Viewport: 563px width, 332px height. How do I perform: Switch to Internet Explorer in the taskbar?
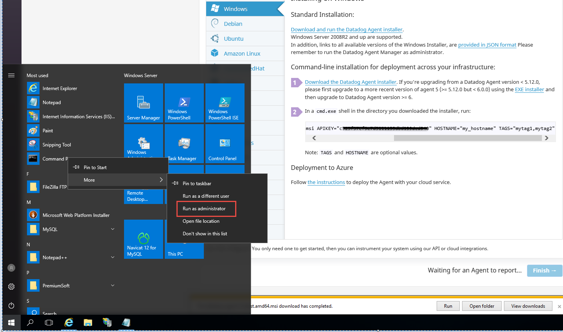point(69,323)
